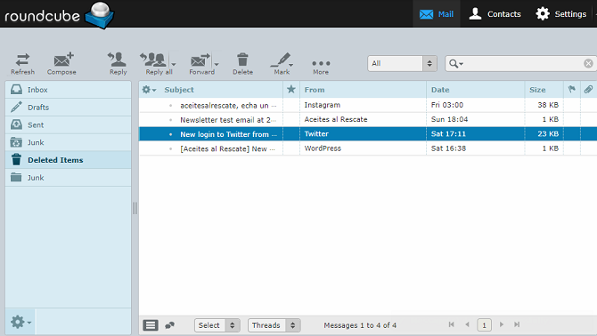Go to the next page
Screen dimensions: 597x336
(x=502, y=324)
